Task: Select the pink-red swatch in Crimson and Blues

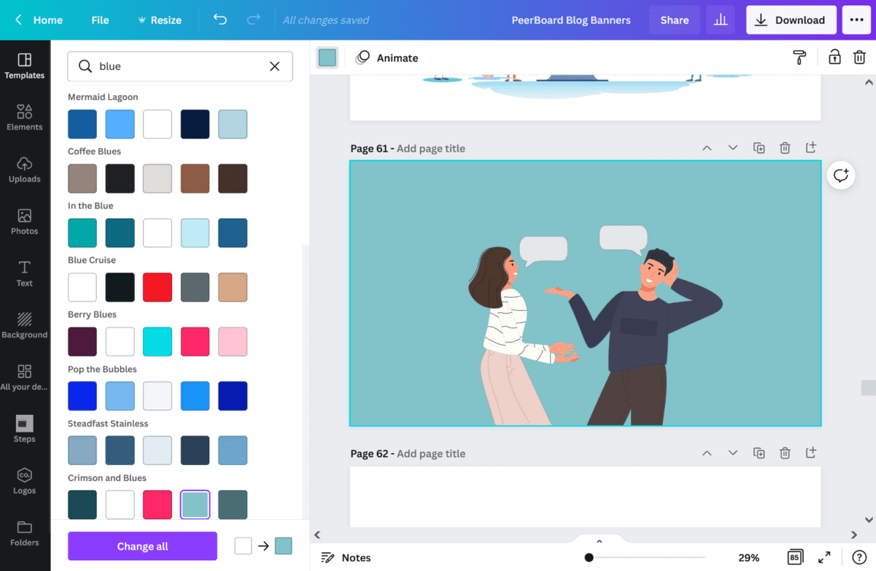Action: point(158,505)
